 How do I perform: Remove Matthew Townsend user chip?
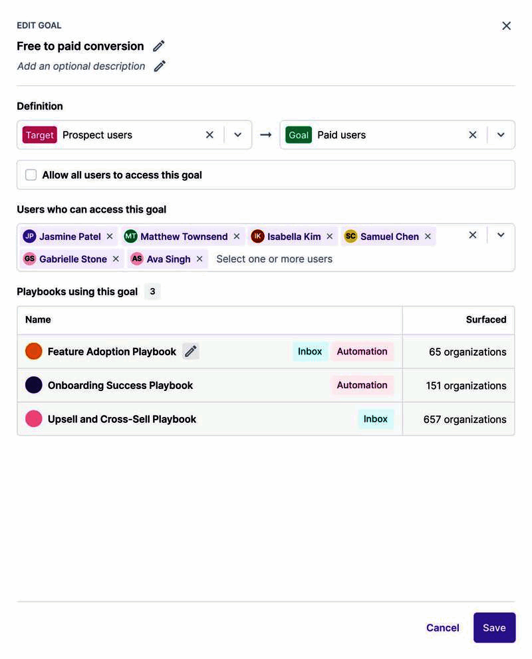pyautogui.click(x=237, y=237)
